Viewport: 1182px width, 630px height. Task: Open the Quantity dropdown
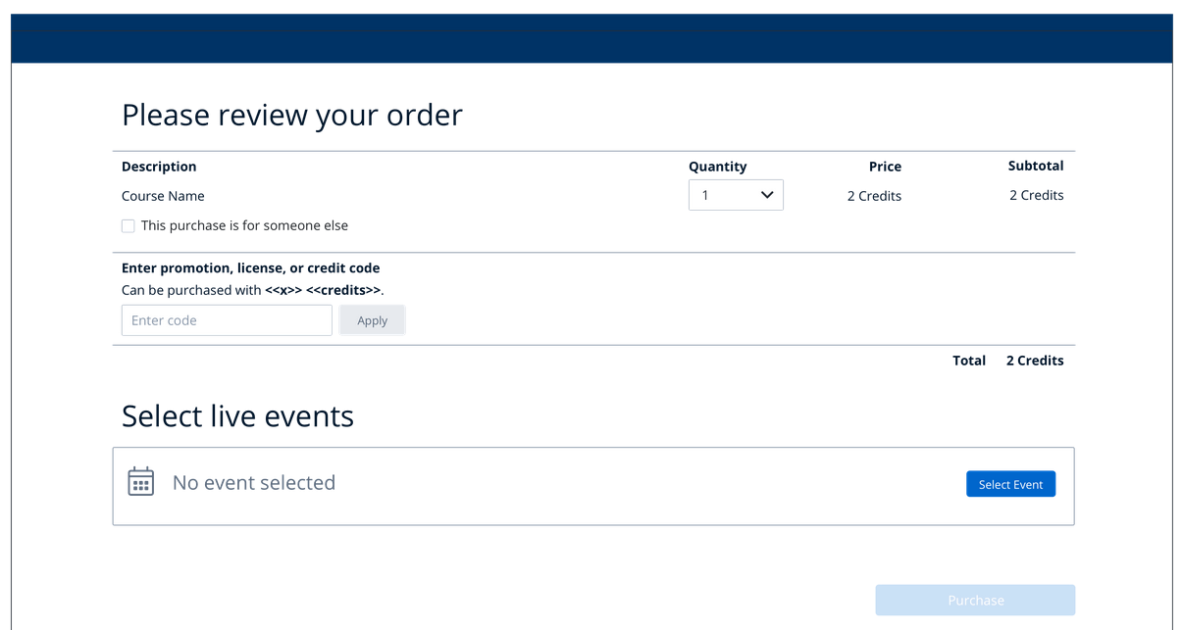tap(735, 195)
